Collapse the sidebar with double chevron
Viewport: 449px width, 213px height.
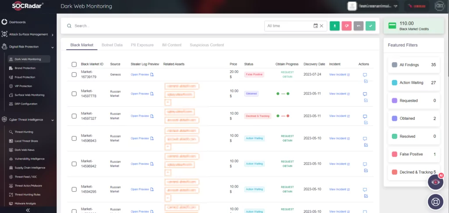pyautogui.click(x=28, y=210)
